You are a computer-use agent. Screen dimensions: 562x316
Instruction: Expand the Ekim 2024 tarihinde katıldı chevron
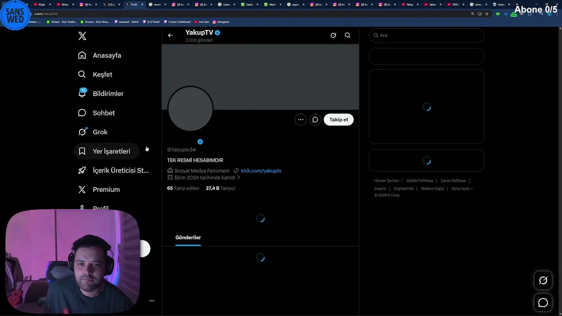point(238,178)
